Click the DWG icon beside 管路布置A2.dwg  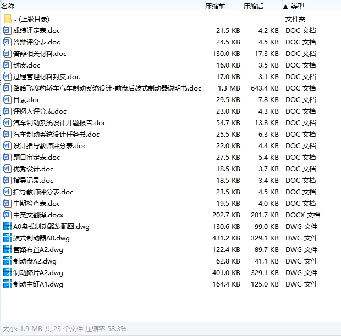(x=7, y=249)
